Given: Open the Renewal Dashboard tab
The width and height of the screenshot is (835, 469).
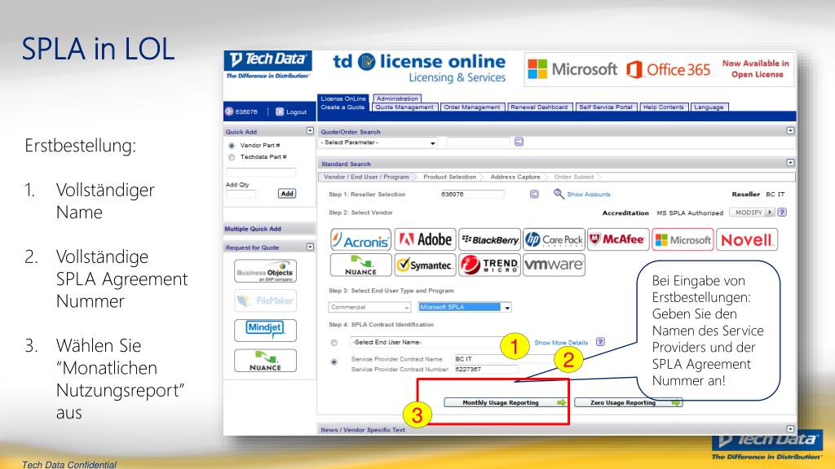Looking at the screenshot, I should pos(540,107).
